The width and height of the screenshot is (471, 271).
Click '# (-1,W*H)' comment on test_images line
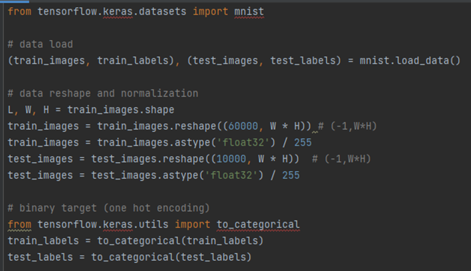tap(341, 159)
